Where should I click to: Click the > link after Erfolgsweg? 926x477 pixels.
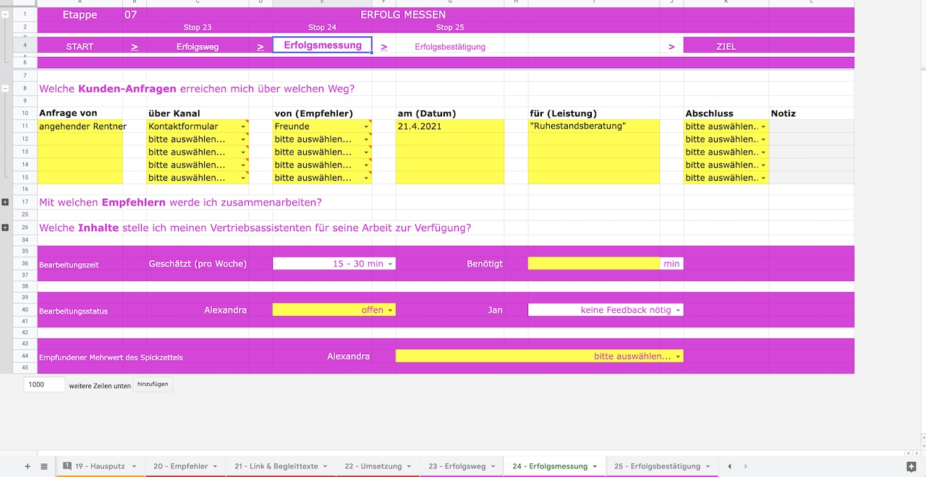click(x=260, y=46)
